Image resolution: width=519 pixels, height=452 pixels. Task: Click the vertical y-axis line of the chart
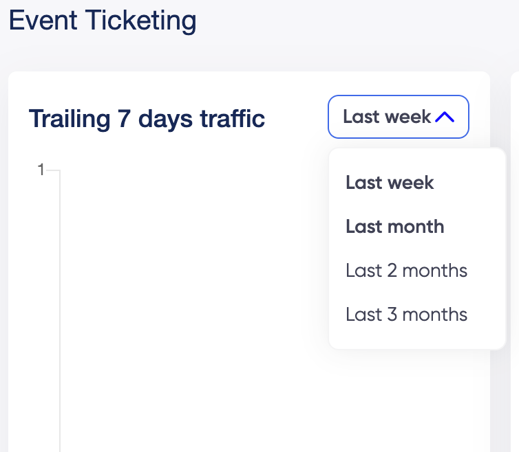point(60,309)
